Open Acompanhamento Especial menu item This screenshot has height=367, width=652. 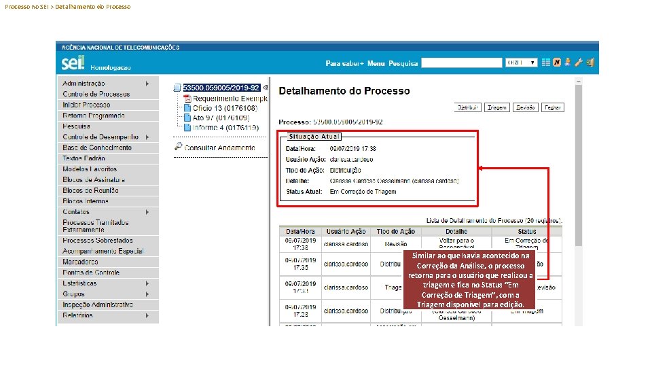pos(108,251)
